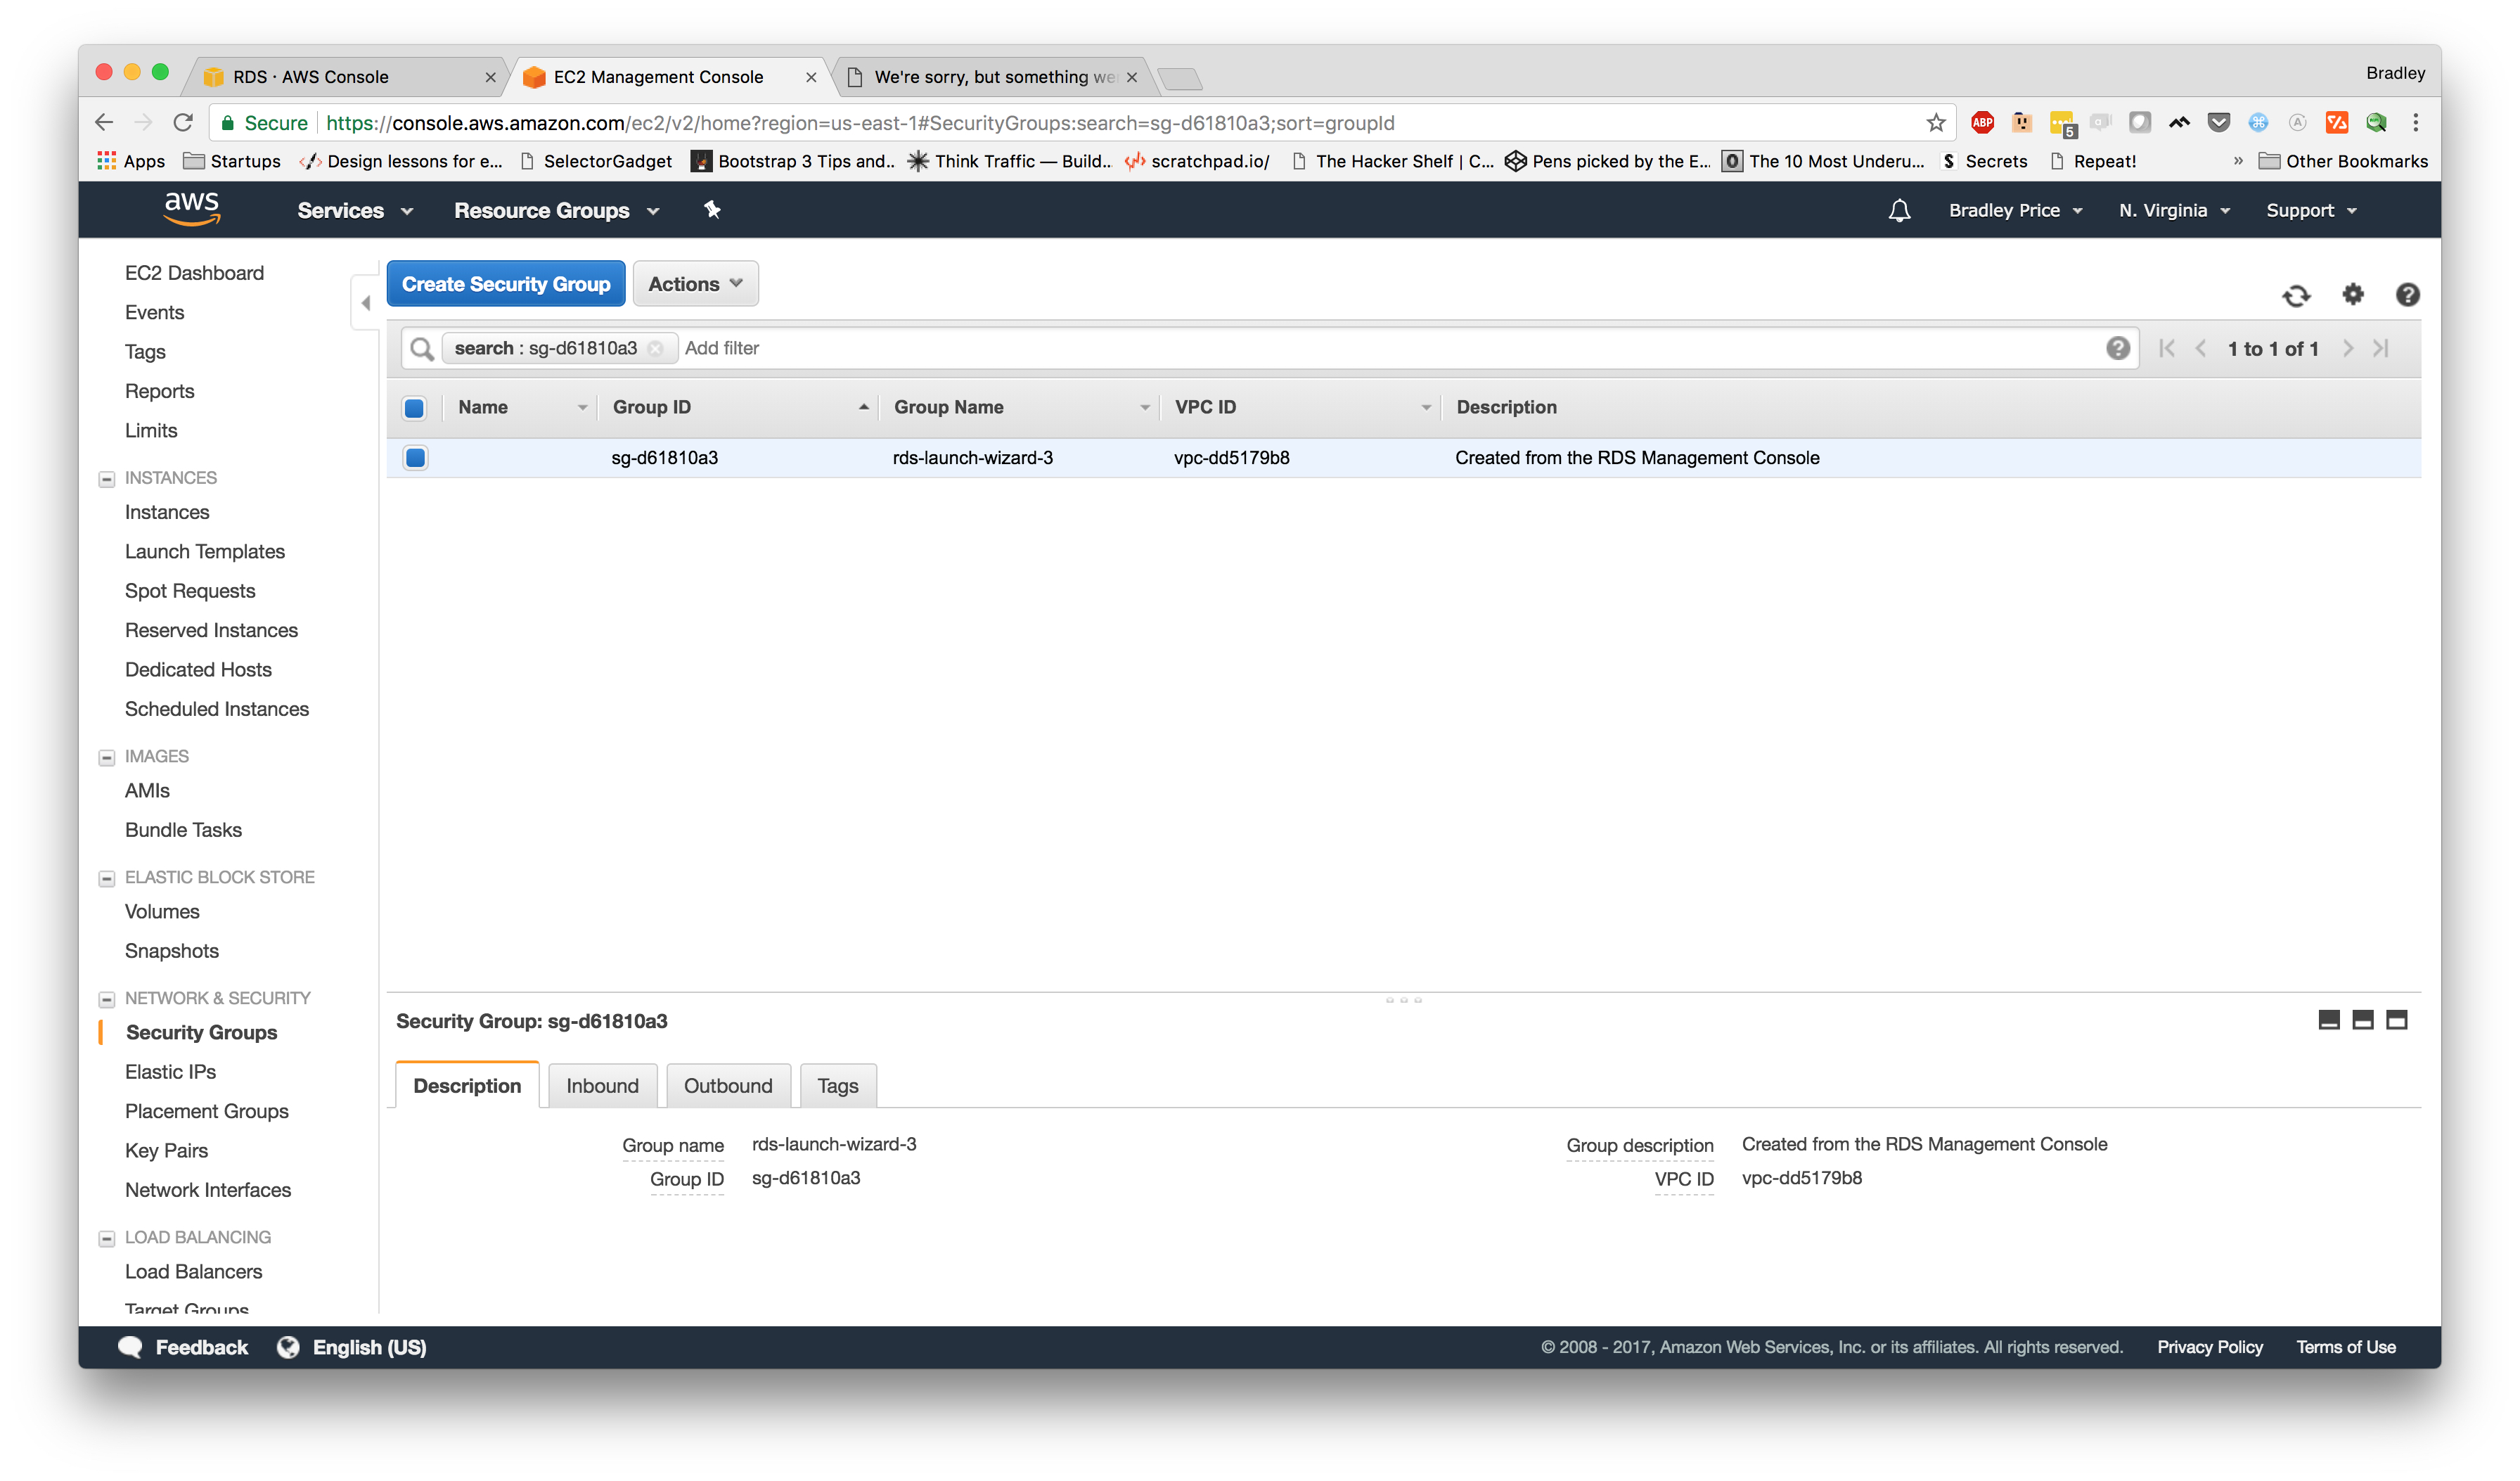The image size is (2520, 1481).
Task: Collapse the left navigation pane arrow
Action: 365,303
